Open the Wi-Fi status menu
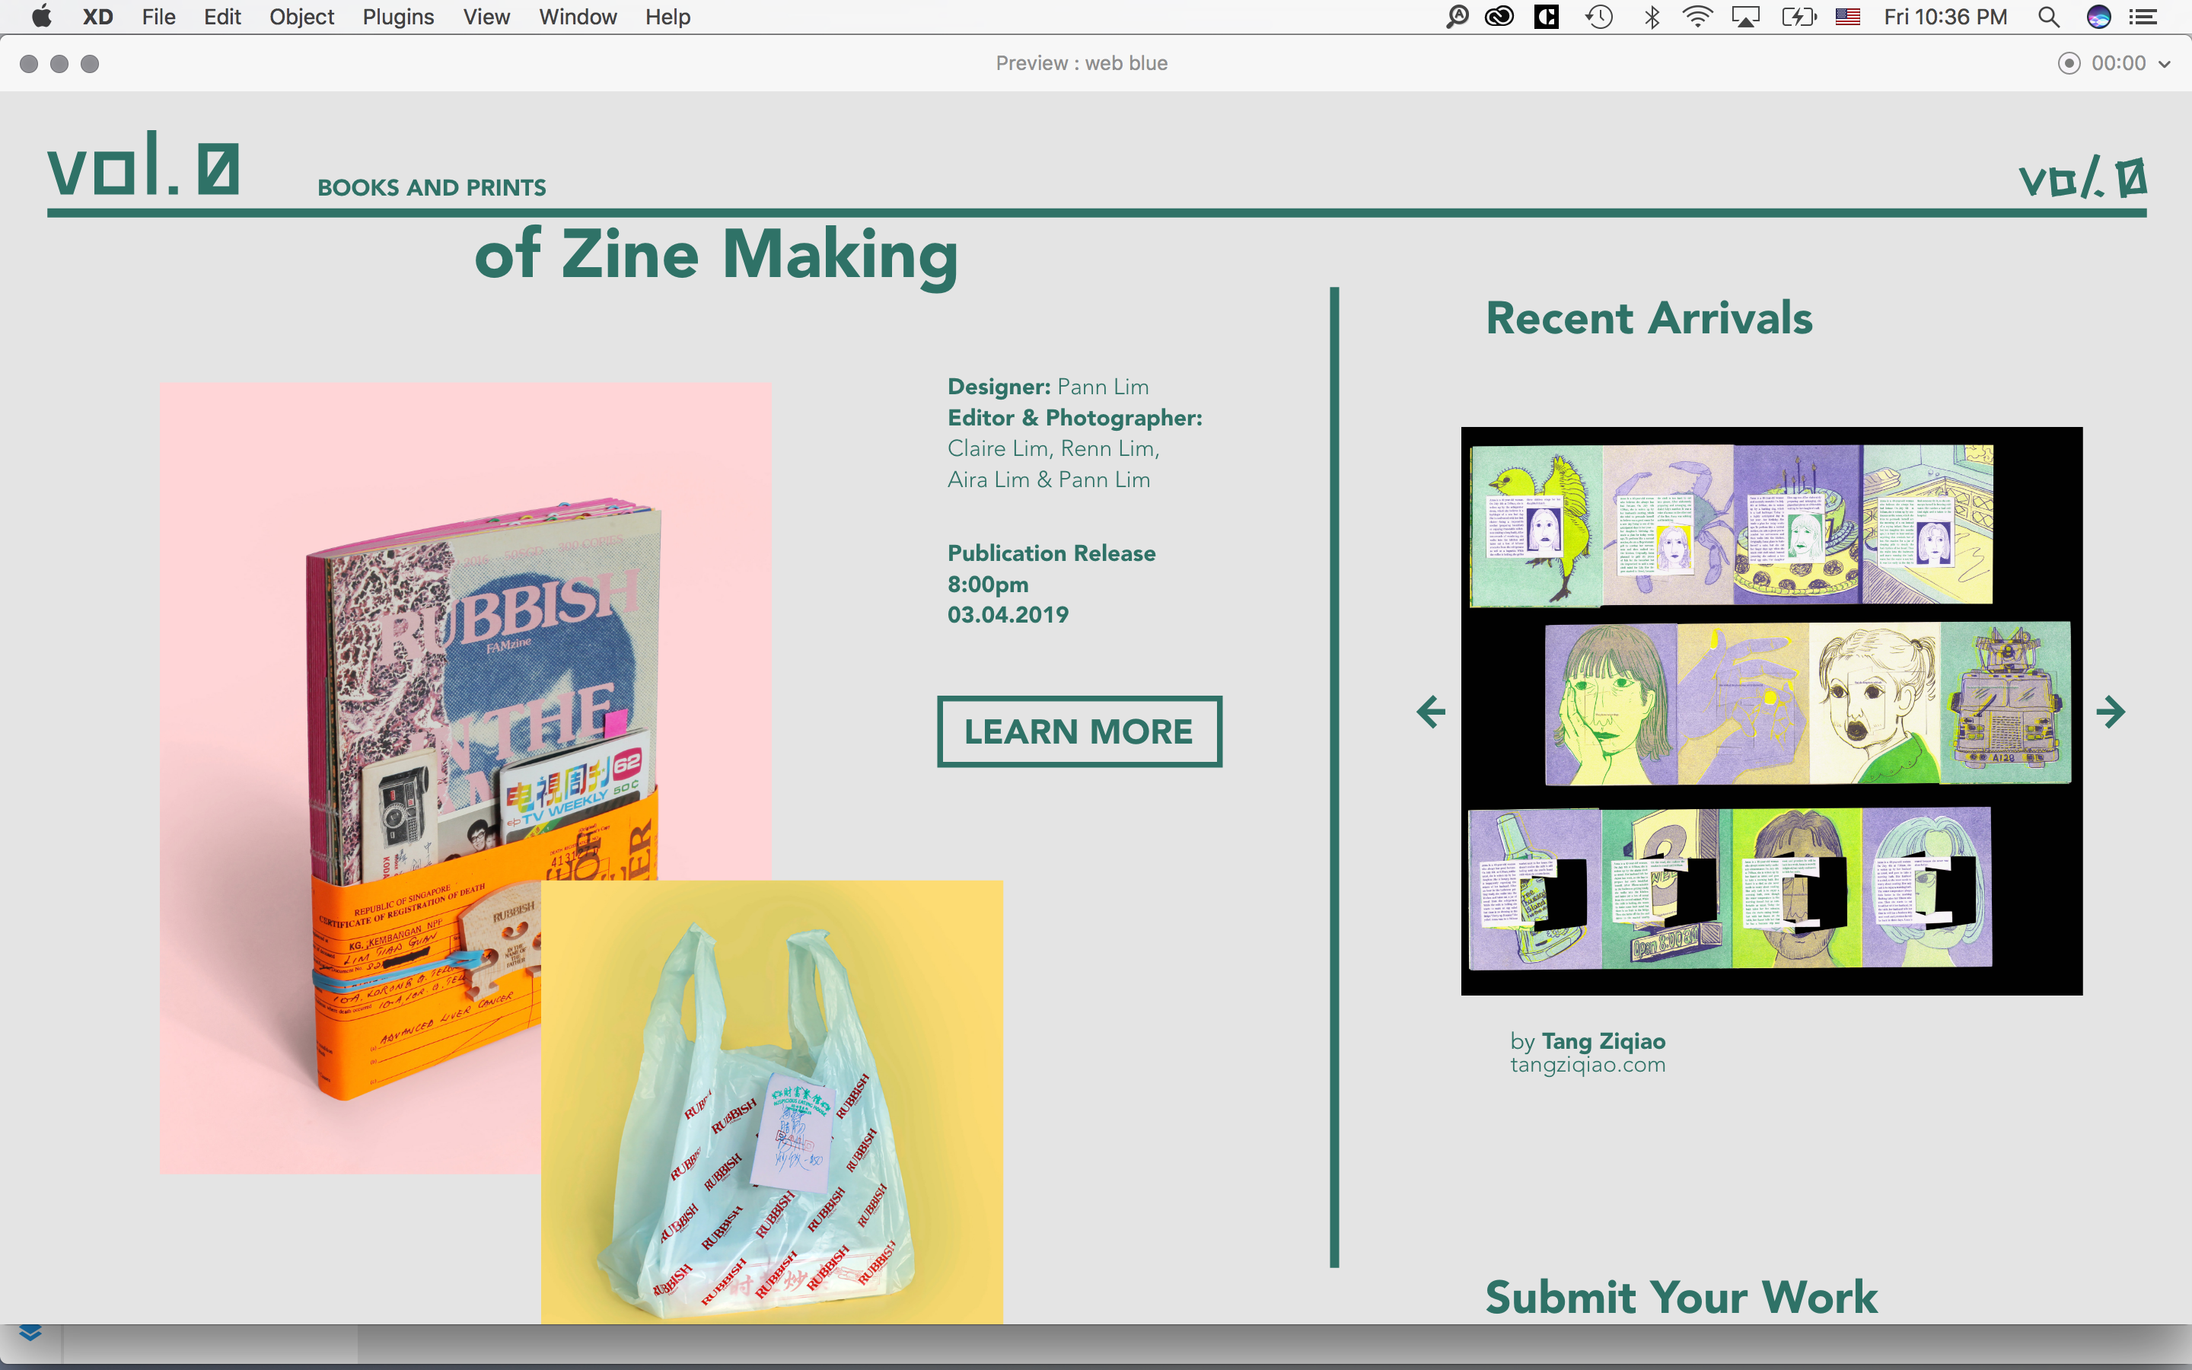The height and width of the screenshot is (1370, 2192). 1697,18
